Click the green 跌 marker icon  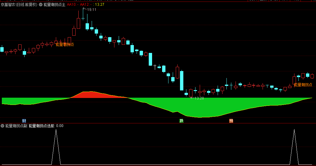click(182, 121)
